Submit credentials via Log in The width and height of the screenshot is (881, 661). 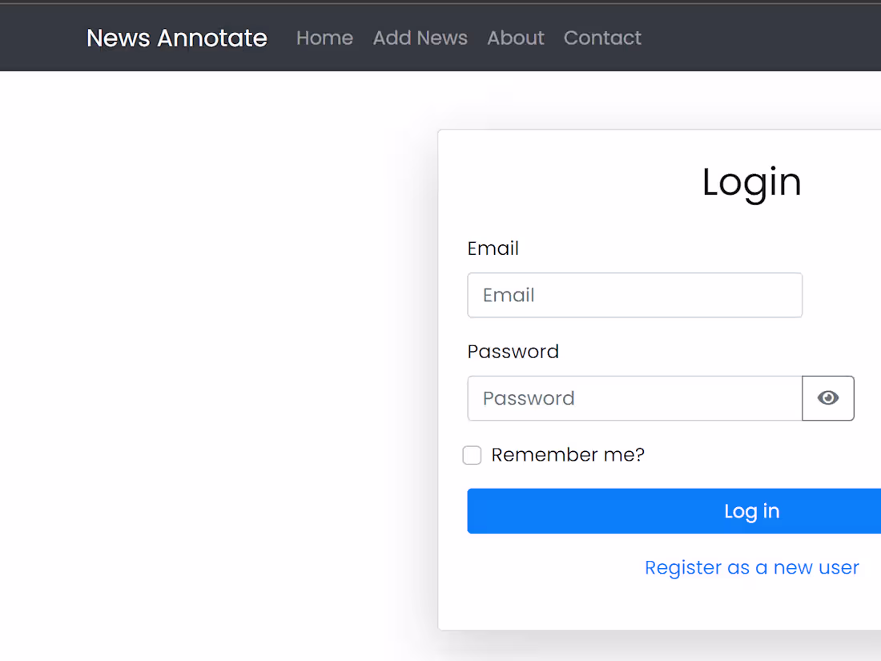[x=751, y=510]
